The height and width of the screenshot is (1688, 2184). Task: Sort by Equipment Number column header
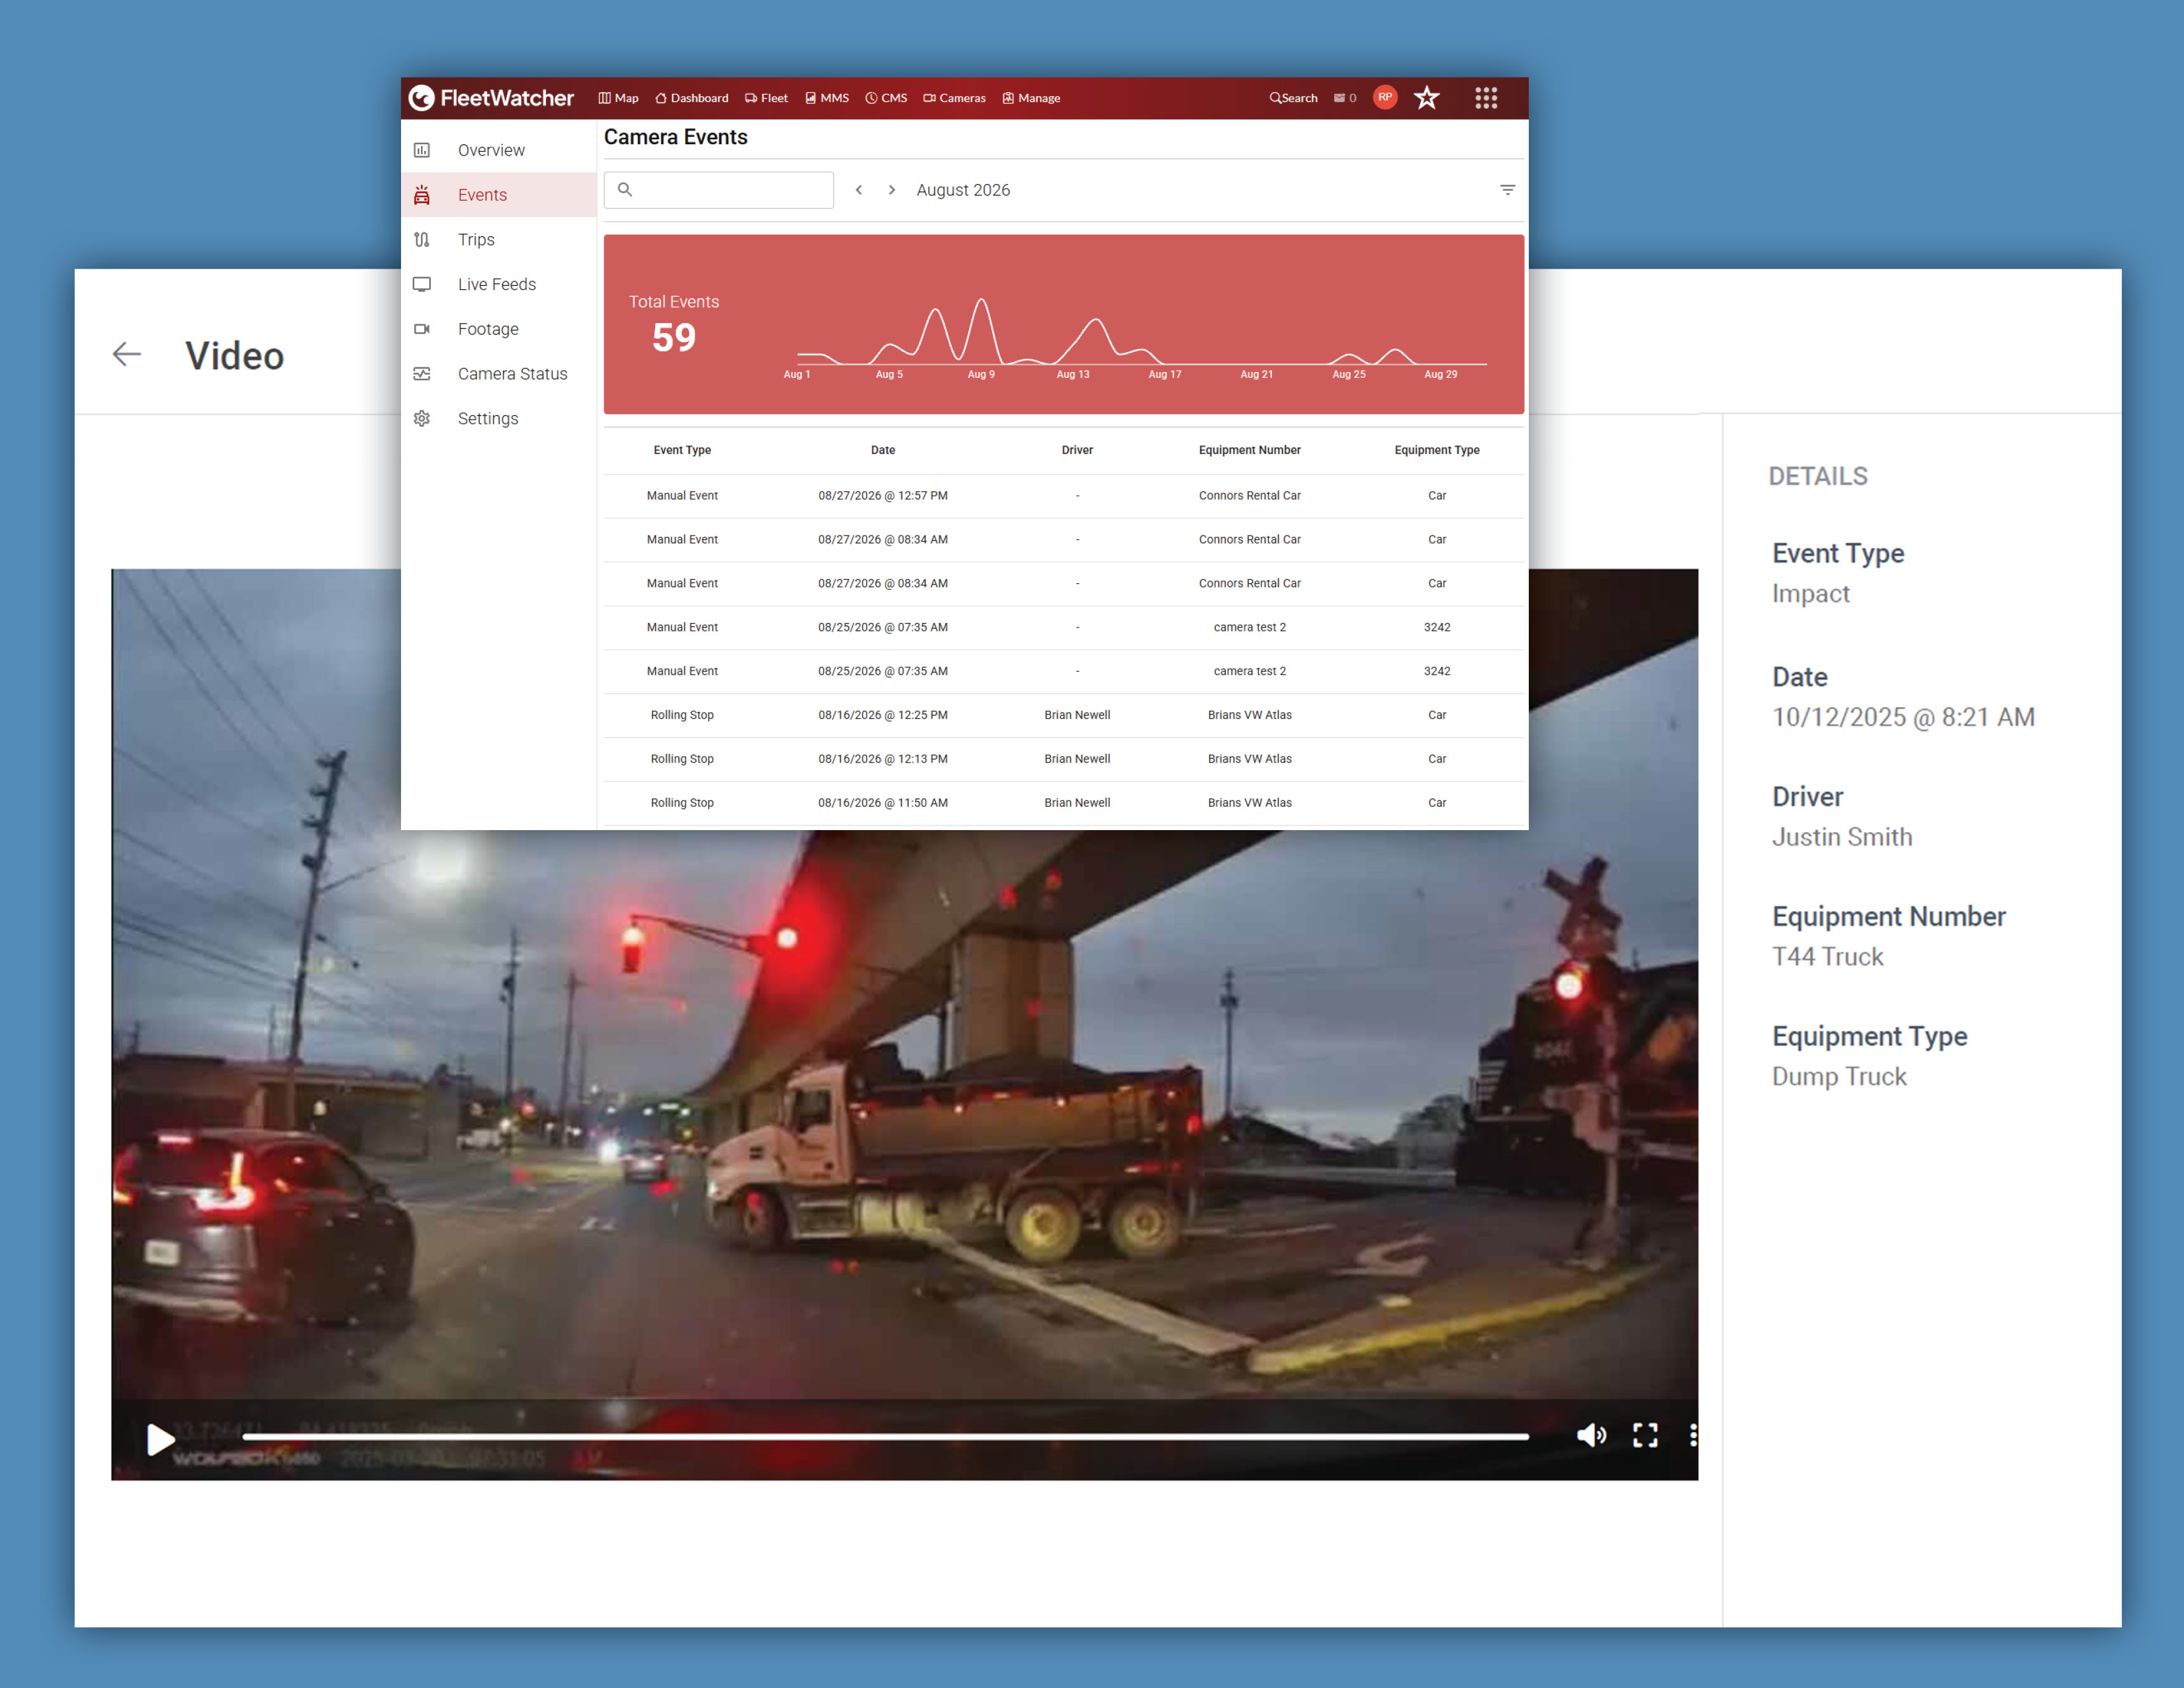[1250, 450]
